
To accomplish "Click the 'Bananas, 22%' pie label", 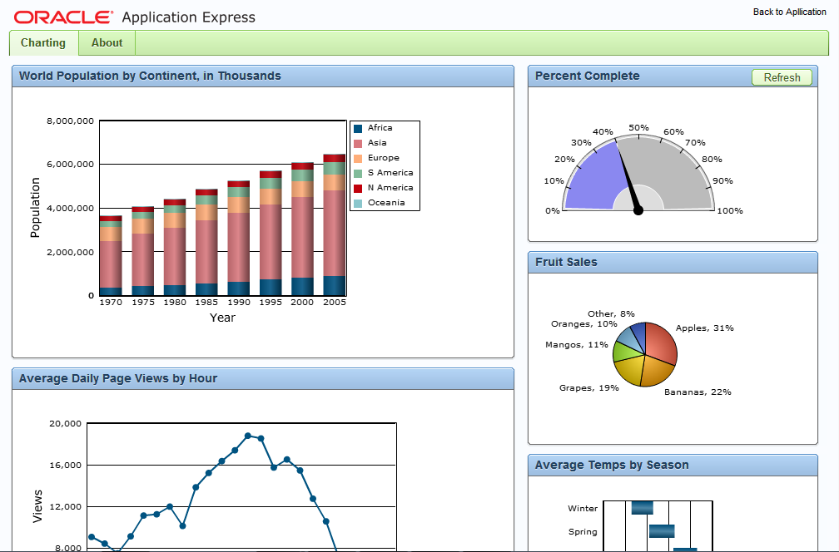I will (698, 392).
